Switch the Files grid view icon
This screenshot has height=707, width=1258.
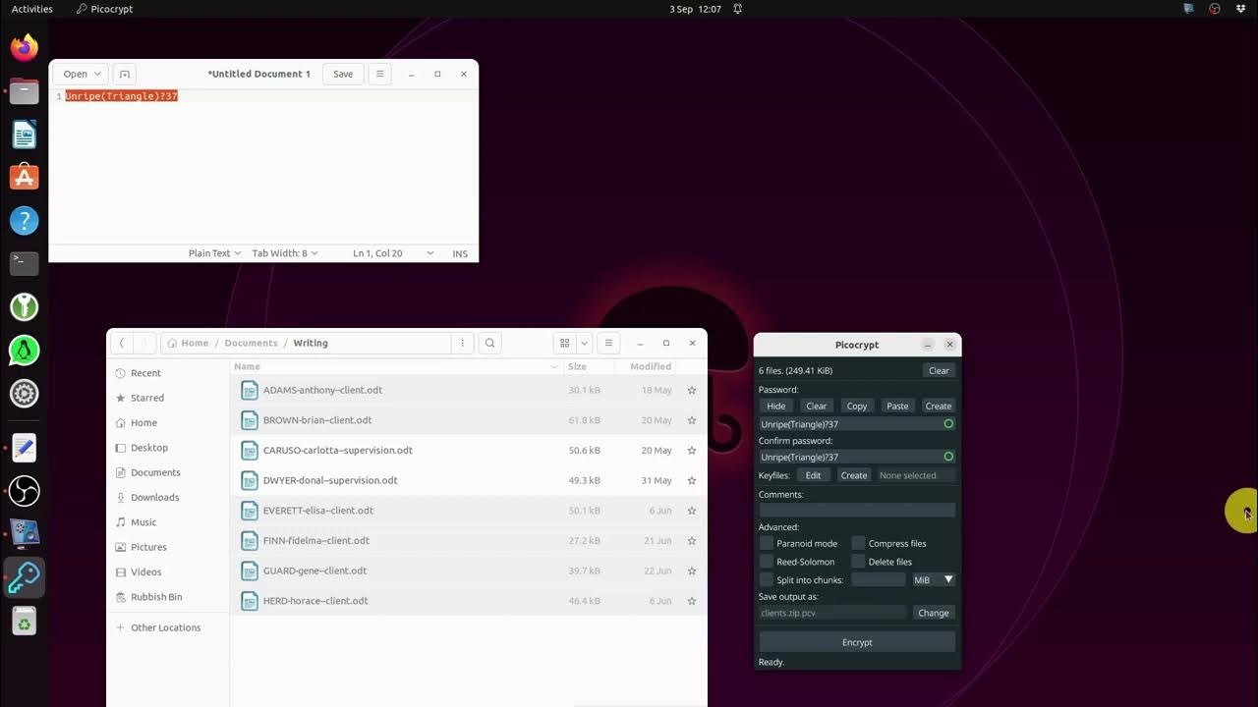click(564, 343)
